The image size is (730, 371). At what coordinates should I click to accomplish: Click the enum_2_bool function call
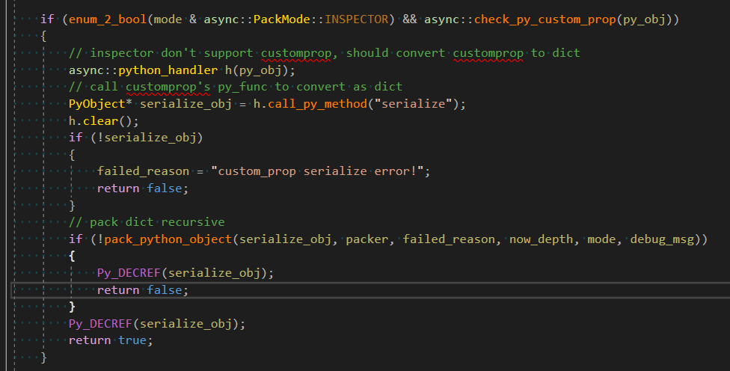pos(107,18)
